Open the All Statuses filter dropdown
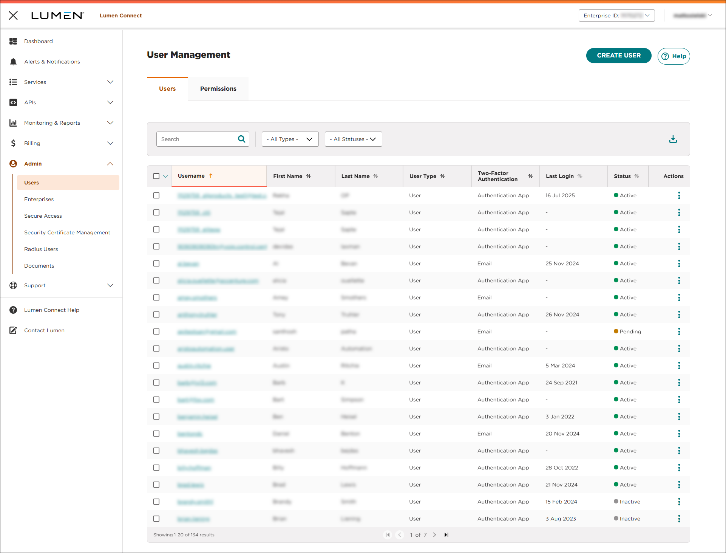 click(353, 139)
